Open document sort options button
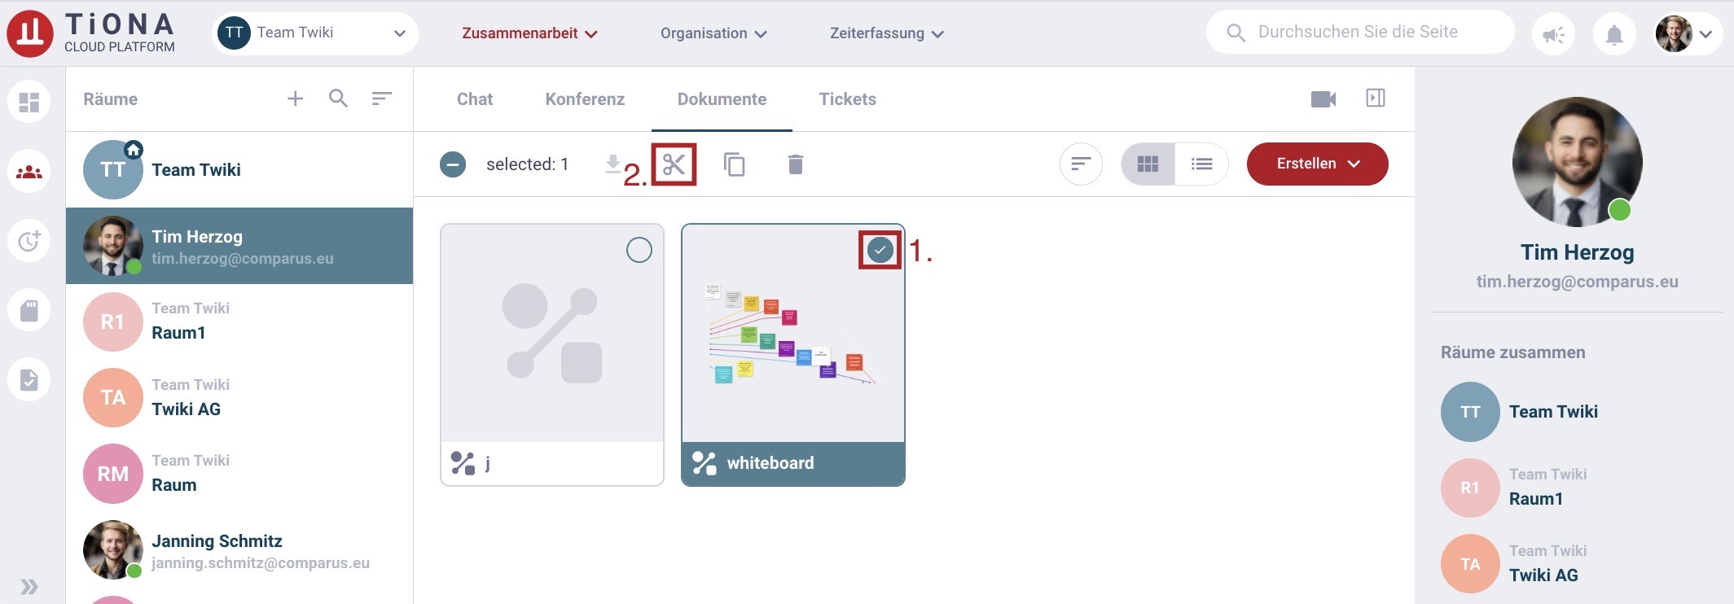This screenshot has width=1734, height=604. click(1081, 164)
